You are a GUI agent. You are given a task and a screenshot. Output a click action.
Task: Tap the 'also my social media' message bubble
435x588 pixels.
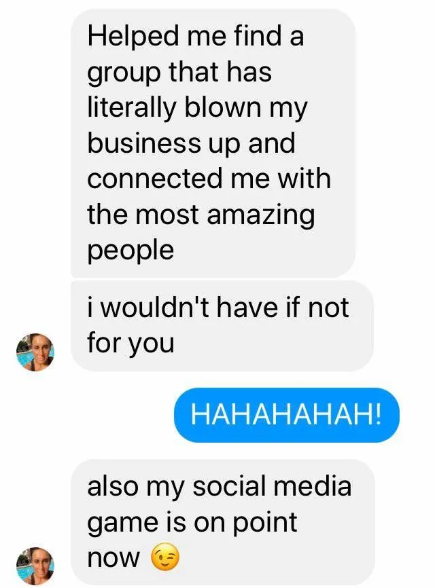(223, 521)
